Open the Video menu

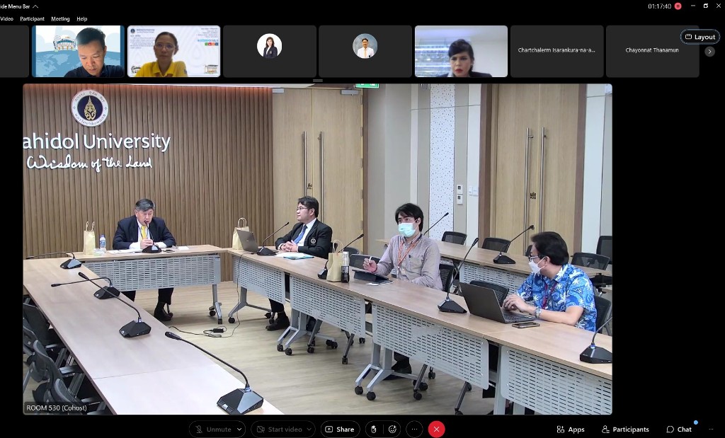[x=6, y=19]
